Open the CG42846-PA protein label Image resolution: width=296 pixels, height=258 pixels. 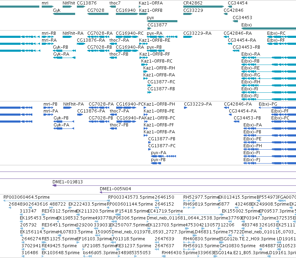click(x=238, y=104)
